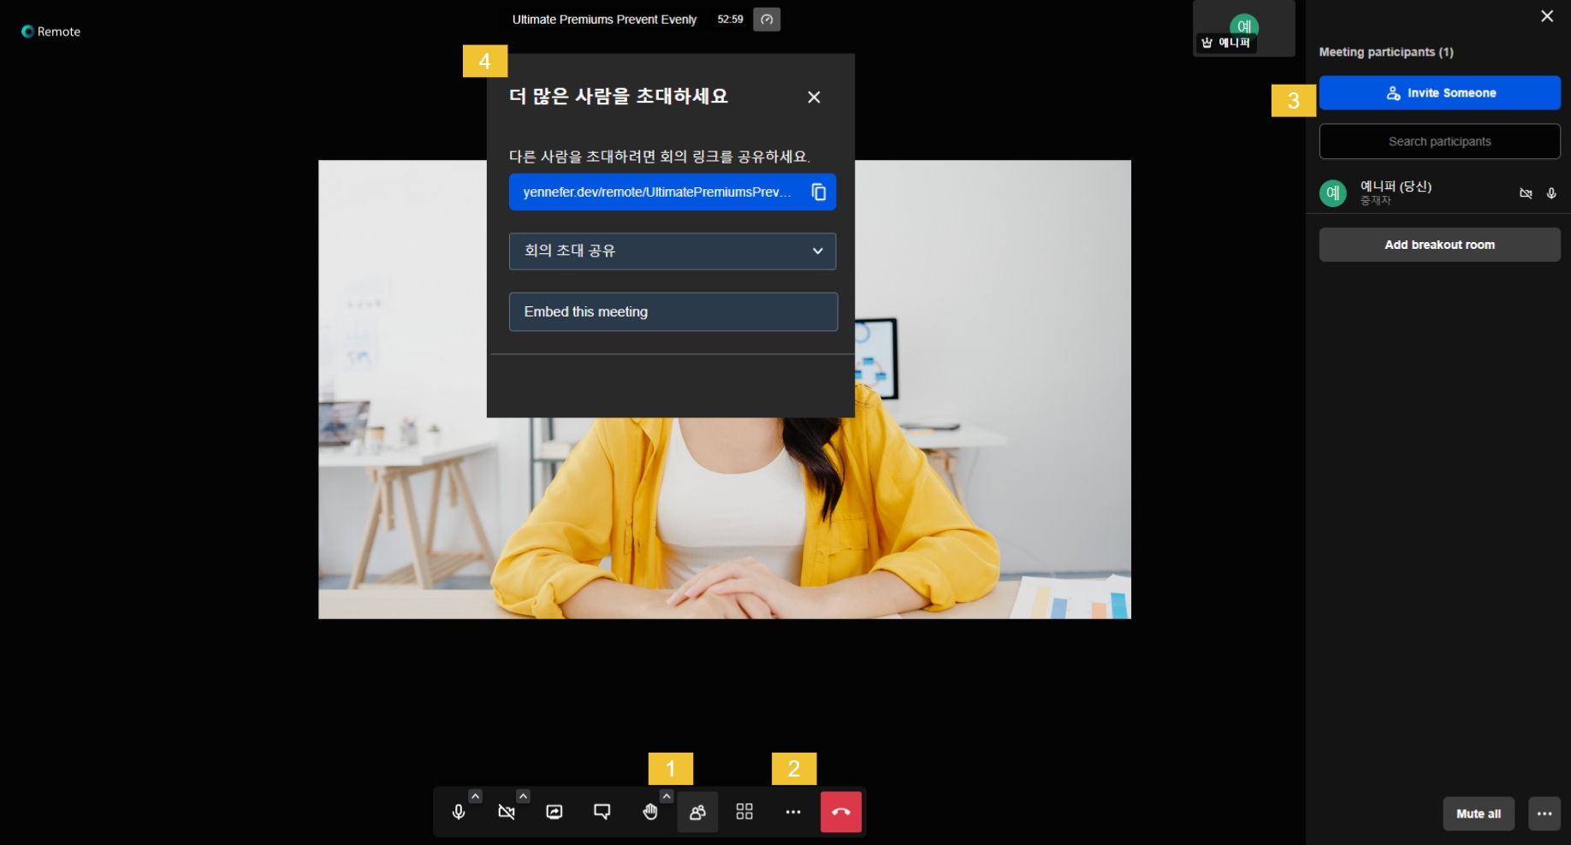The height and width of the screenshot is (845, 1571).
Task: Open the grid layout view icon
Action: point(744,812)
